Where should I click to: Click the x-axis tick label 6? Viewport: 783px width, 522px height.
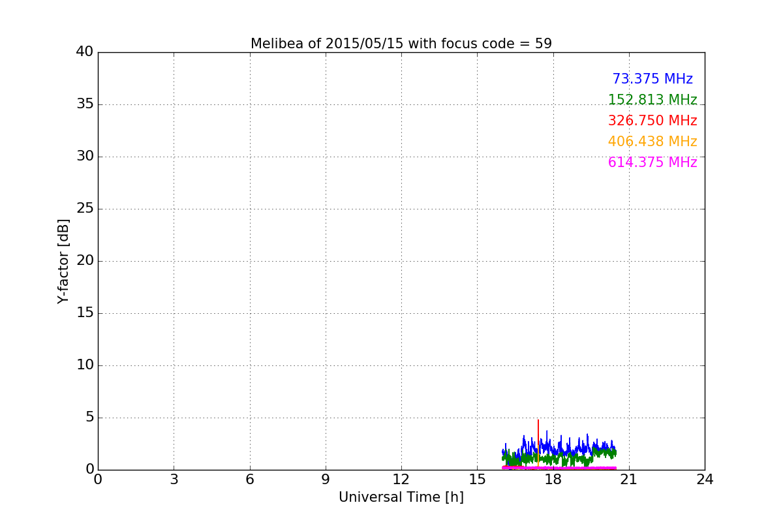[x=250, y=479]
